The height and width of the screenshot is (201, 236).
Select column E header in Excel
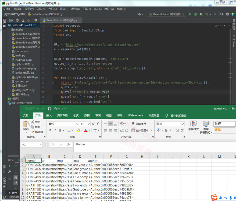tap(96, 157)
